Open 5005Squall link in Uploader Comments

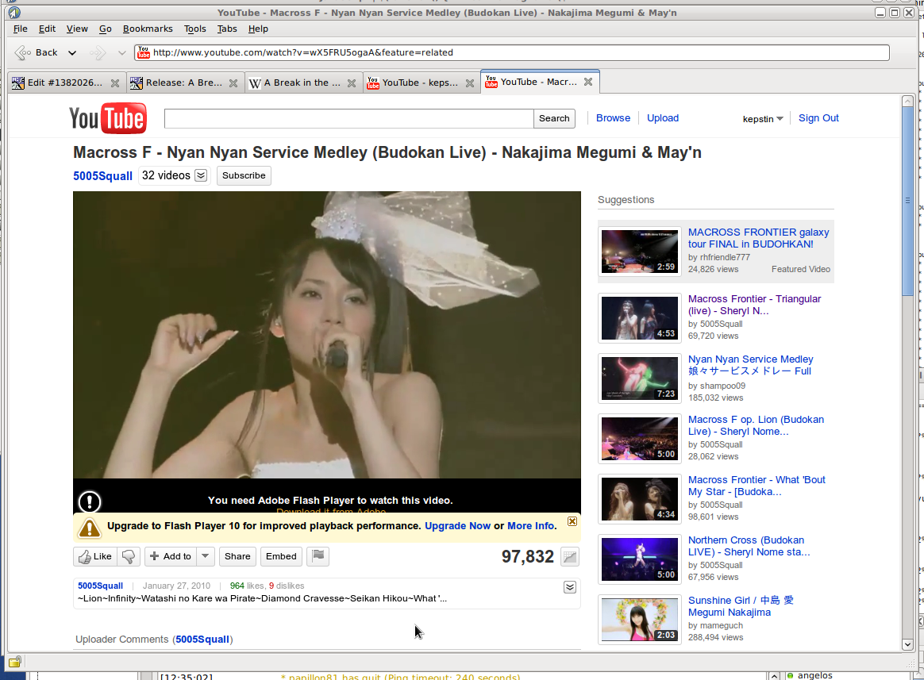(202, 640)
